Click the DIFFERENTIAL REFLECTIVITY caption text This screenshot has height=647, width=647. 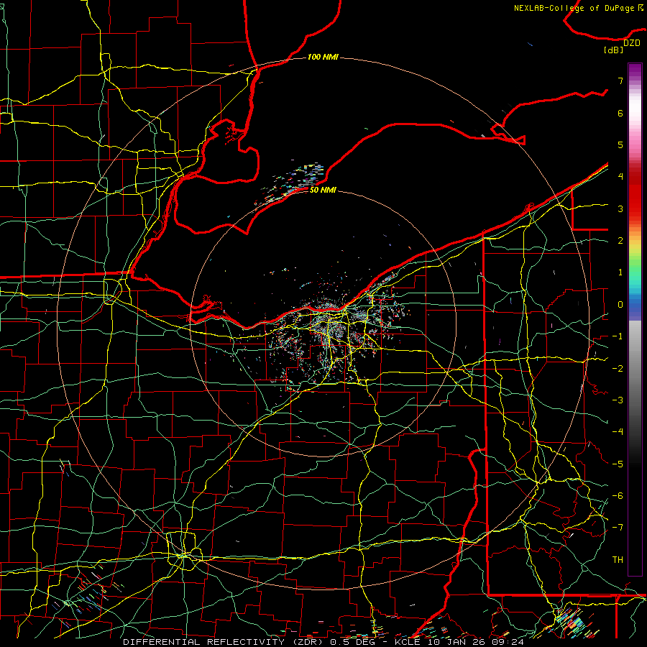pyautogui.click(x=204, y=642)
